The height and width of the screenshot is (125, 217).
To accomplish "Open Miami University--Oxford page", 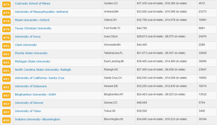I will click(32, 20).
